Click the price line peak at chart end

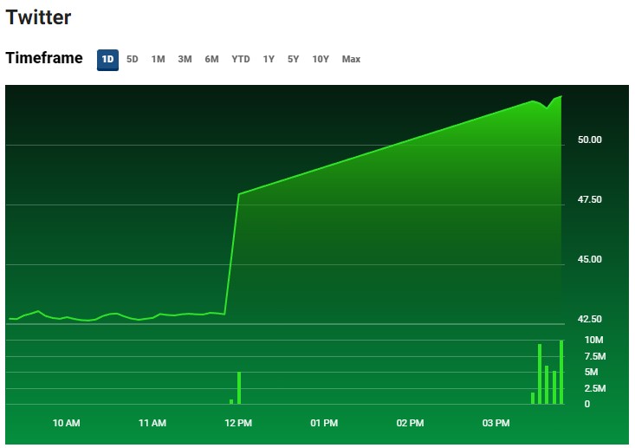click(x=560, y=96)
